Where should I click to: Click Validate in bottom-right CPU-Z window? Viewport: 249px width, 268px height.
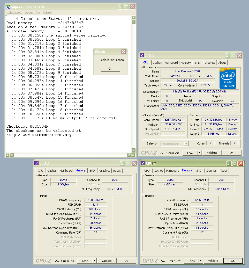pos(213,261)
